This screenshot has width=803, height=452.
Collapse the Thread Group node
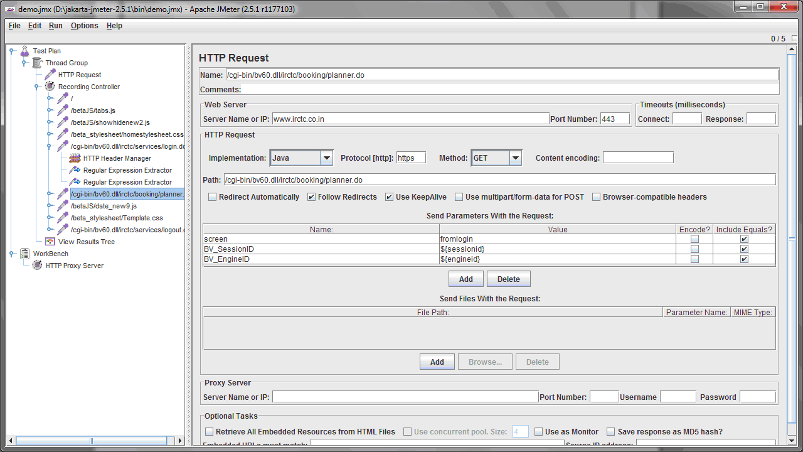[x=24, y=63]
